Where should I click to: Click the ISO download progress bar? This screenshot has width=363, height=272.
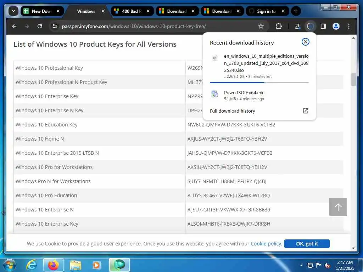tap(259, 83)
